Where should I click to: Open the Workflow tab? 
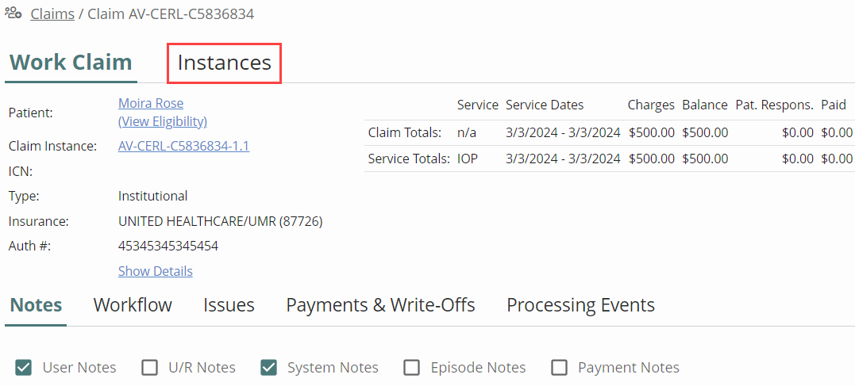133,305
